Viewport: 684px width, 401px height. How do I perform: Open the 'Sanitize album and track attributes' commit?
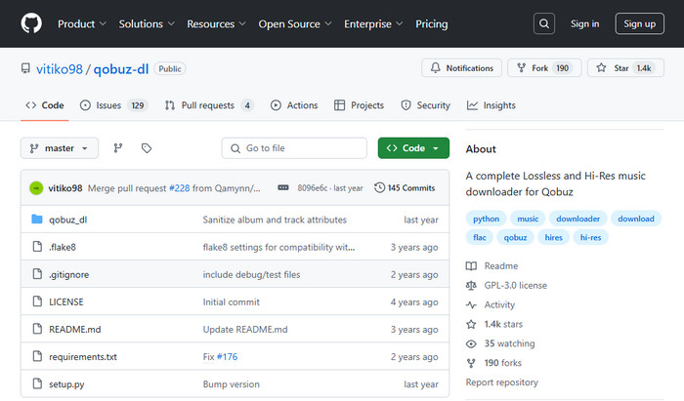point(275,220)
